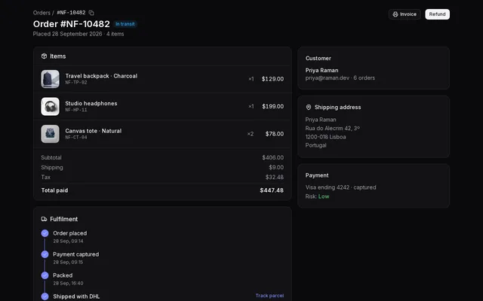
Task: Click the Total paid $447.48
Action: point(272,190)
